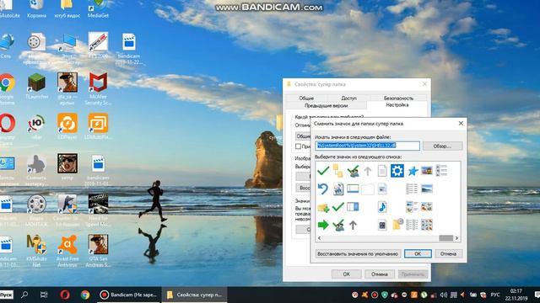Click the icon list scrollbar thumb

pos(446,238)
